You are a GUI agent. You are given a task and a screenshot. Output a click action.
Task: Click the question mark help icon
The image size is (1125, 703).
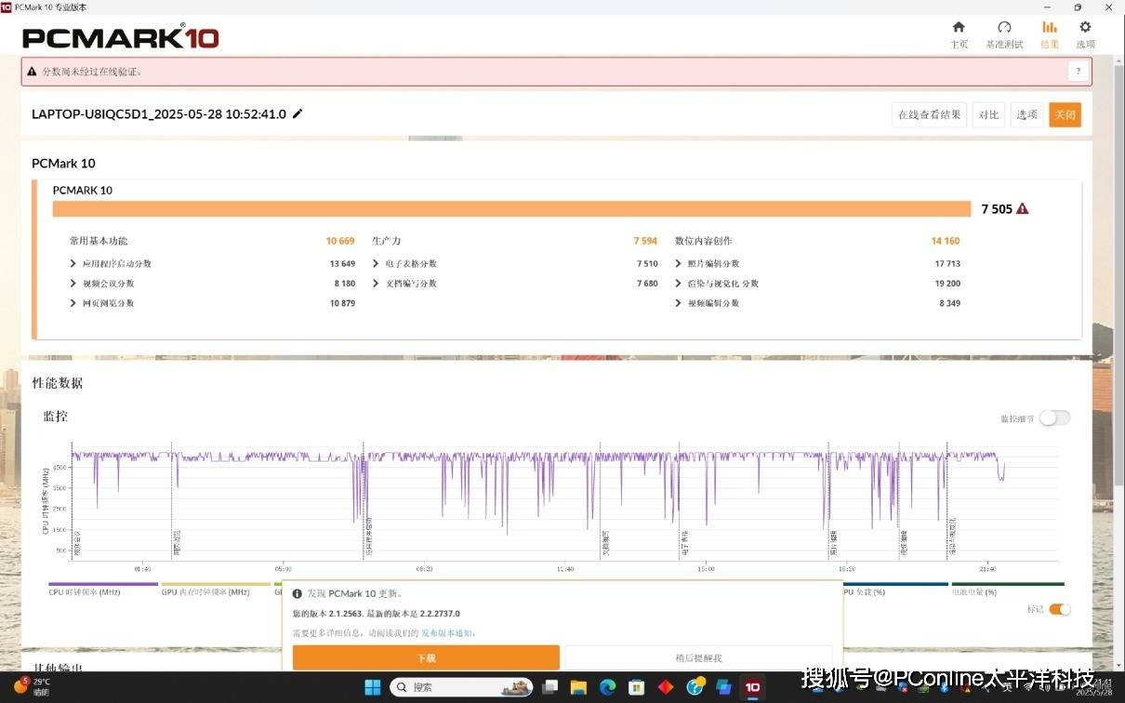[1078, 72]
